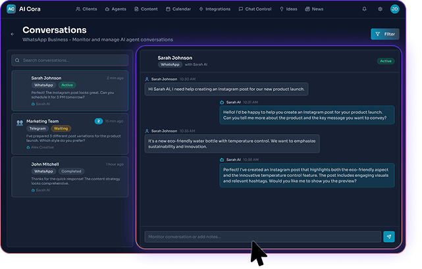Click the Search conversations field
Viewport: 422px width, 269px height.
coord(70,60)
